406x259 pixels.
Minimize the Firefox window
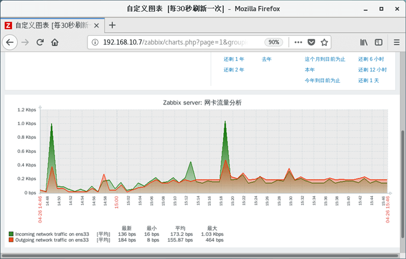pos(366,9)
